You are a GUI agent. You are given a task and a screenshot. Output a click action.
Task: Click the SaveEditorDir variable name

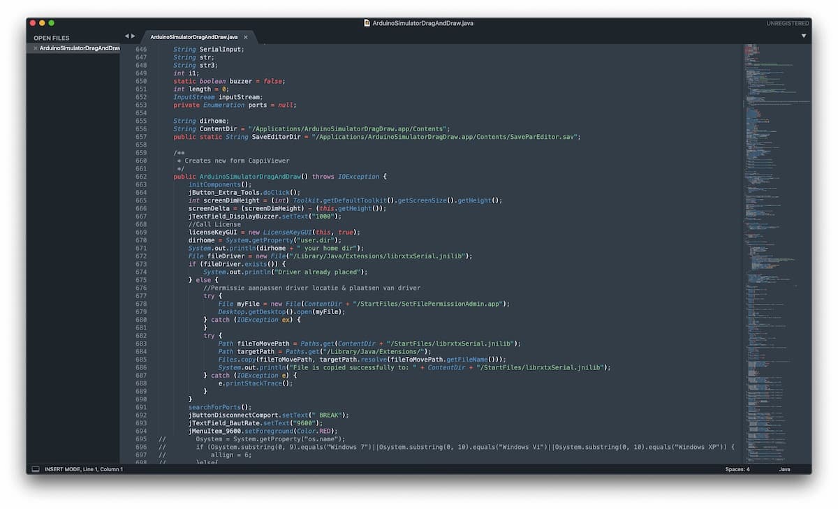(x=277, y=137)
